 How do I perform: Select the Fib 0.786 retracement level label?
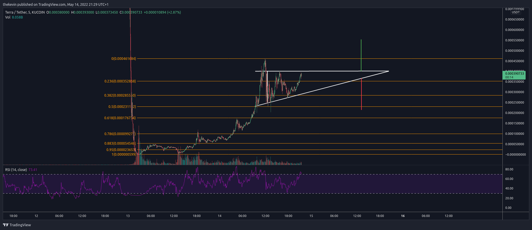(x=120, y=134)
